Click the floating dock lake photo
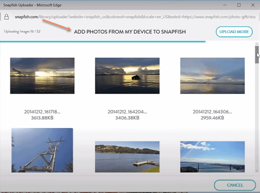The width and height of the screenshot is (260, 193). point(127,157)
